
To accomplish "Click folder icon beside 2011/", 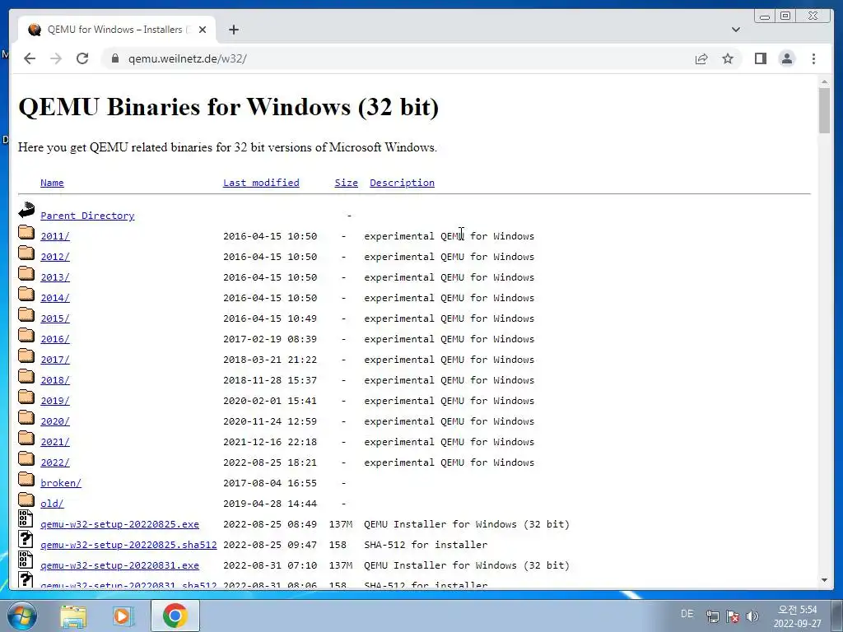I will pyautogui.click(x=26, y=232).
